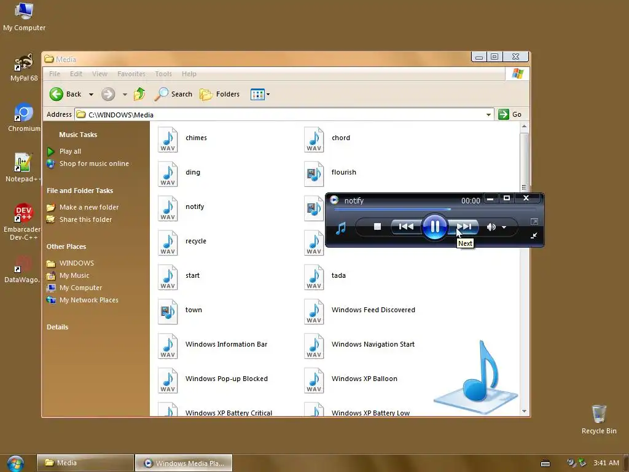Open the View menu
629x472 pixels.
pos(100,74)
